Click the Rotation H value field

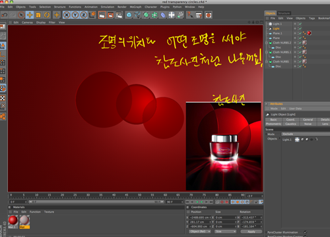point(251,217)
